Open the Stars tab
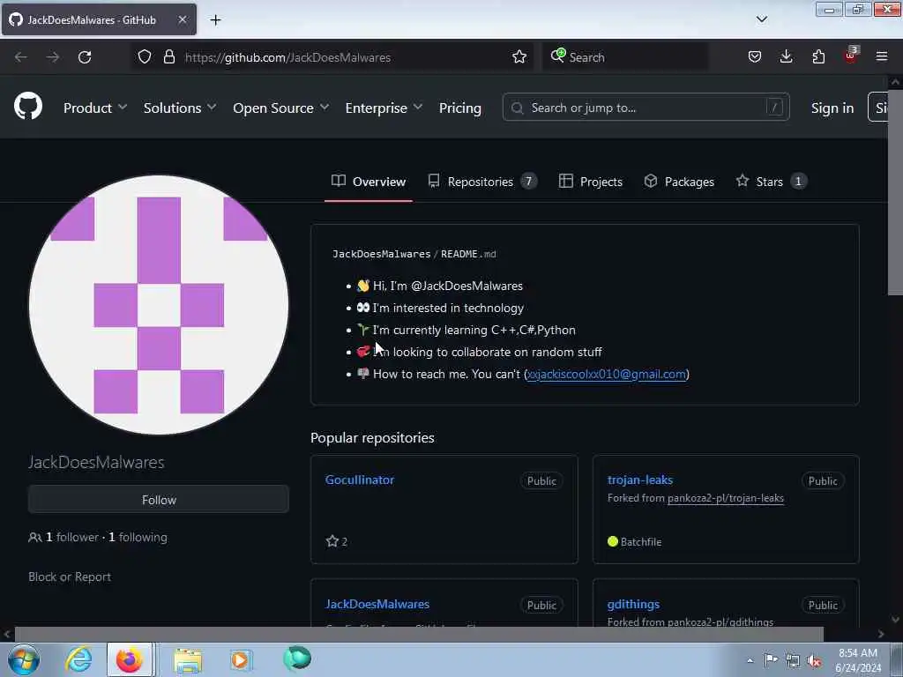Image resolution: width=903 pixels, height=677 pixels. click(x=771, y=182)
